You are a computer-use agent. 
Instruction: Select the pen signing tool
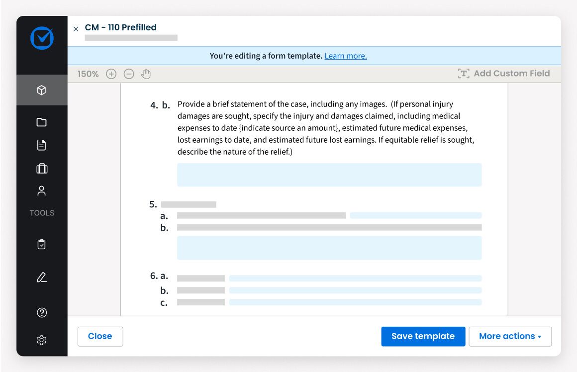tap(42, 279)
